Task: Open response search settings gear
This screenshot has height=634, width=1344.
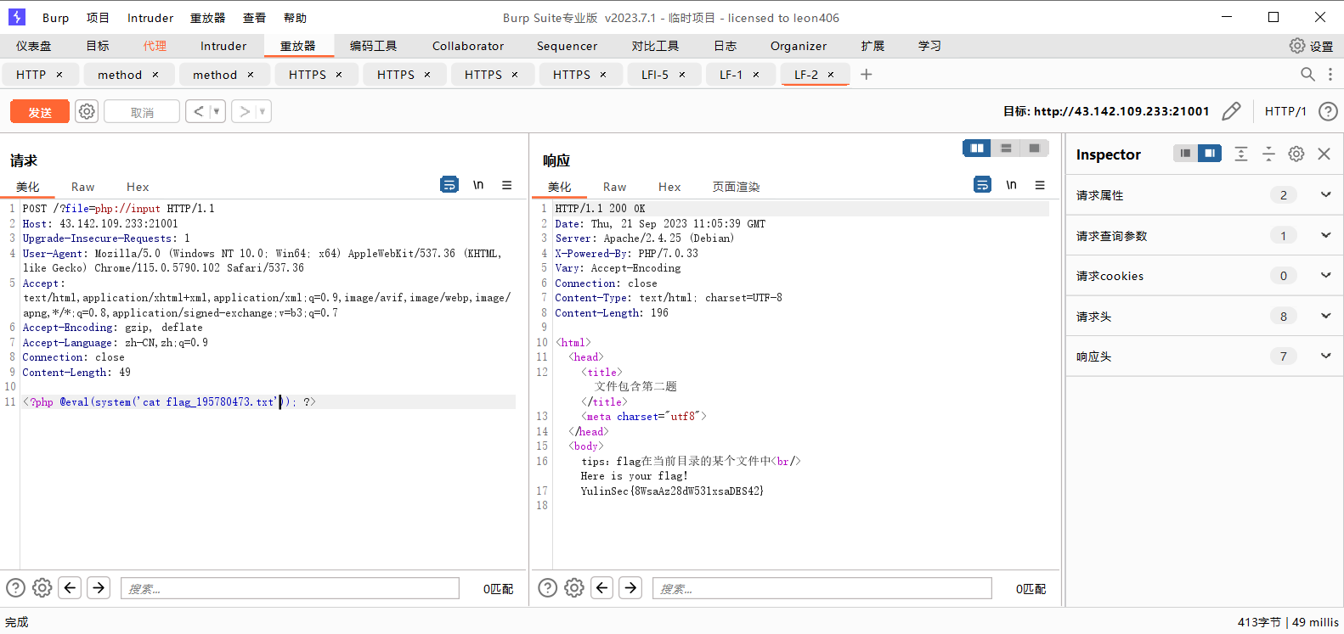Action: pyautogui.click(x=574, y=587)
